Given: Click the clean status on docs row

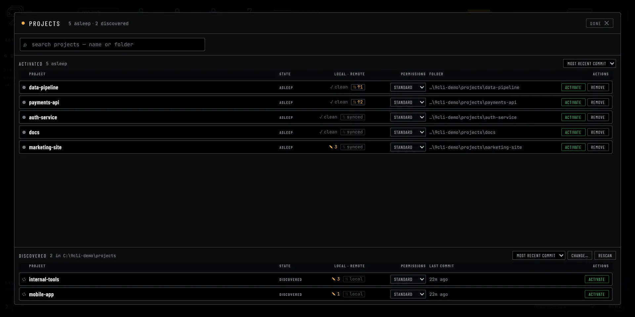Looking at the screenshot, I should pyautogui.click(x=328, y=132).
